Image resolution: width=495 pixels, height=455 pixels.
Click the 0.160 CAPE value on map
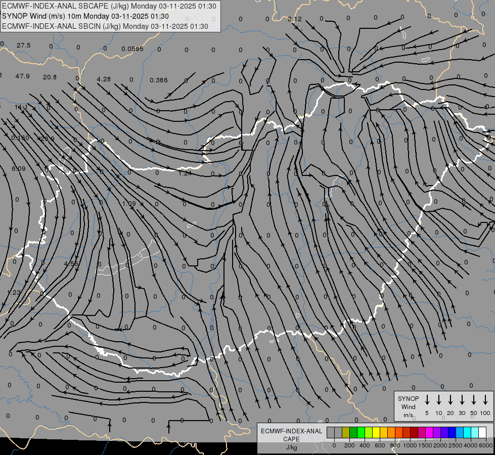[20, 138]
